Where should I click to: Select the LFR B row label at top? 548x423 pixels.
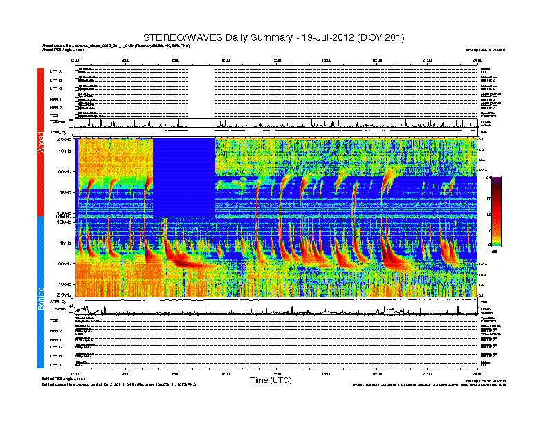[x=55, y=80]
